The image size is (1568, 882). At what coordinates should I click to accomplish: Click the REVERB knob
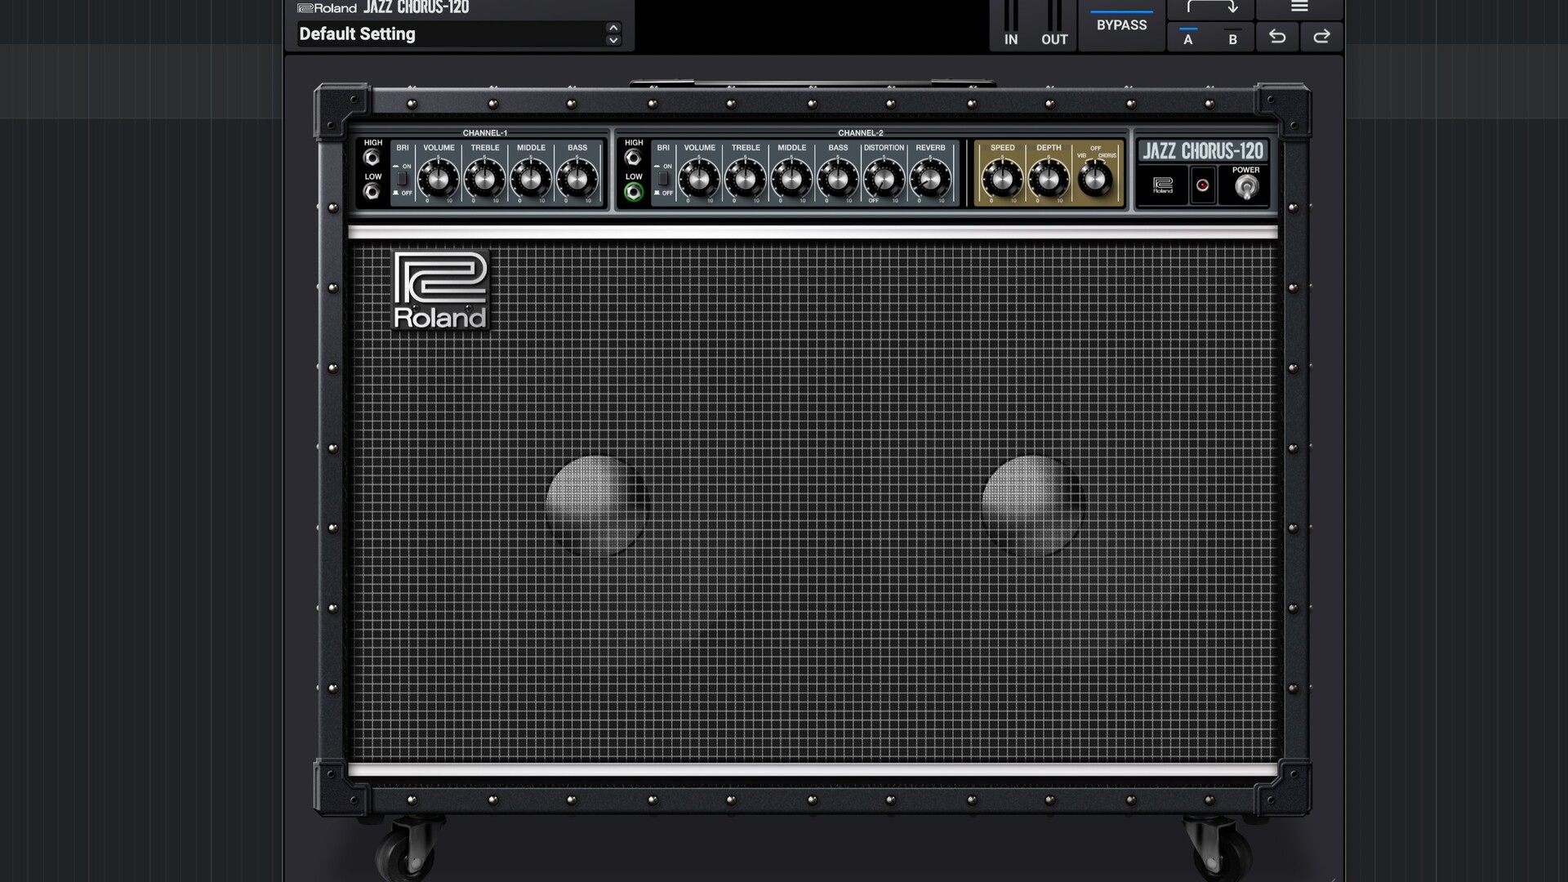[x=930, y=179]
